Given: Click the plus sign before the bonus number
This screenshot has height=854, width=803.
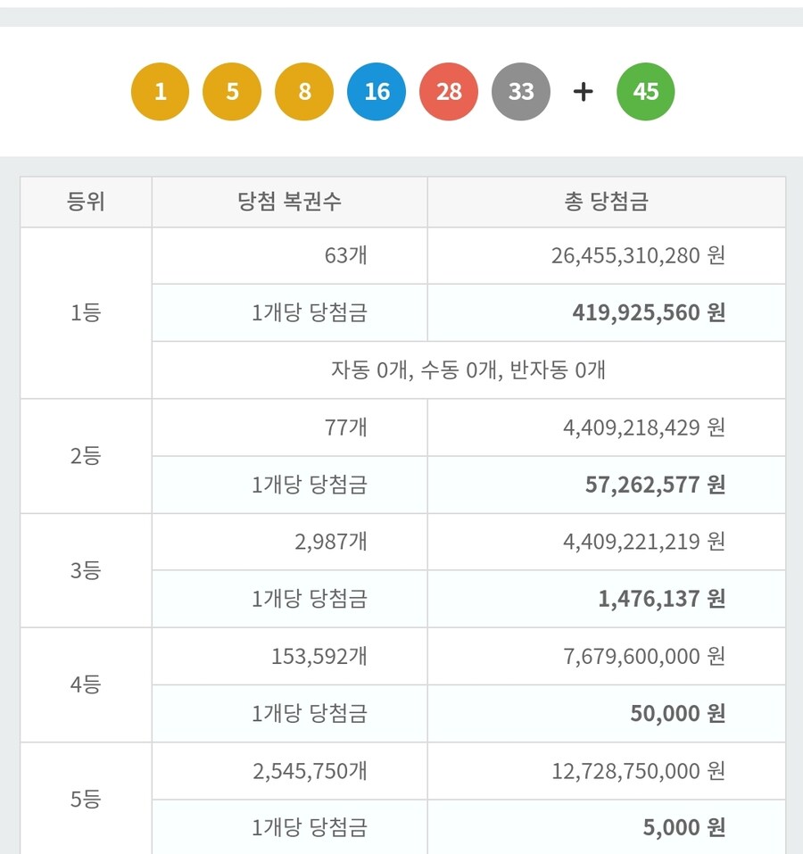Looking at the screenshot, I should pos(584,91).
